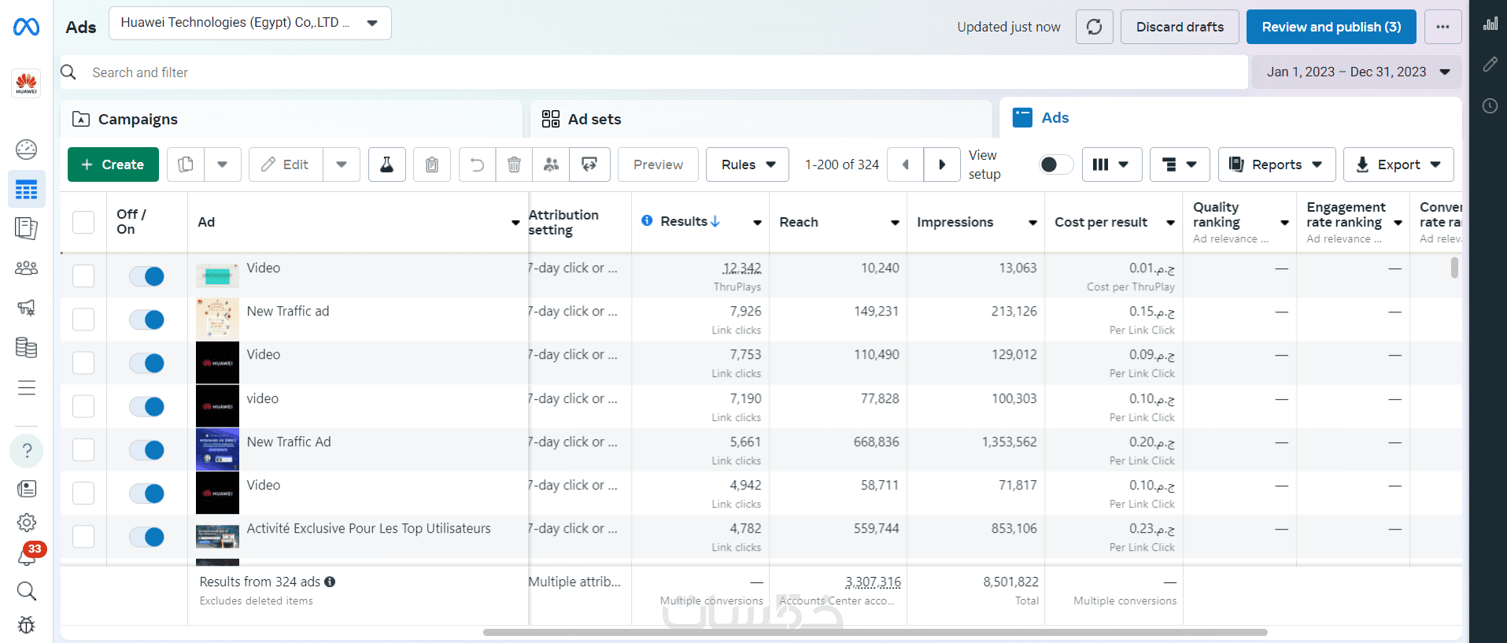The width and height of the screenshot is (1507, 643).
Task: Open megaphone icon in left sidebar
Action: pos(26,308)
